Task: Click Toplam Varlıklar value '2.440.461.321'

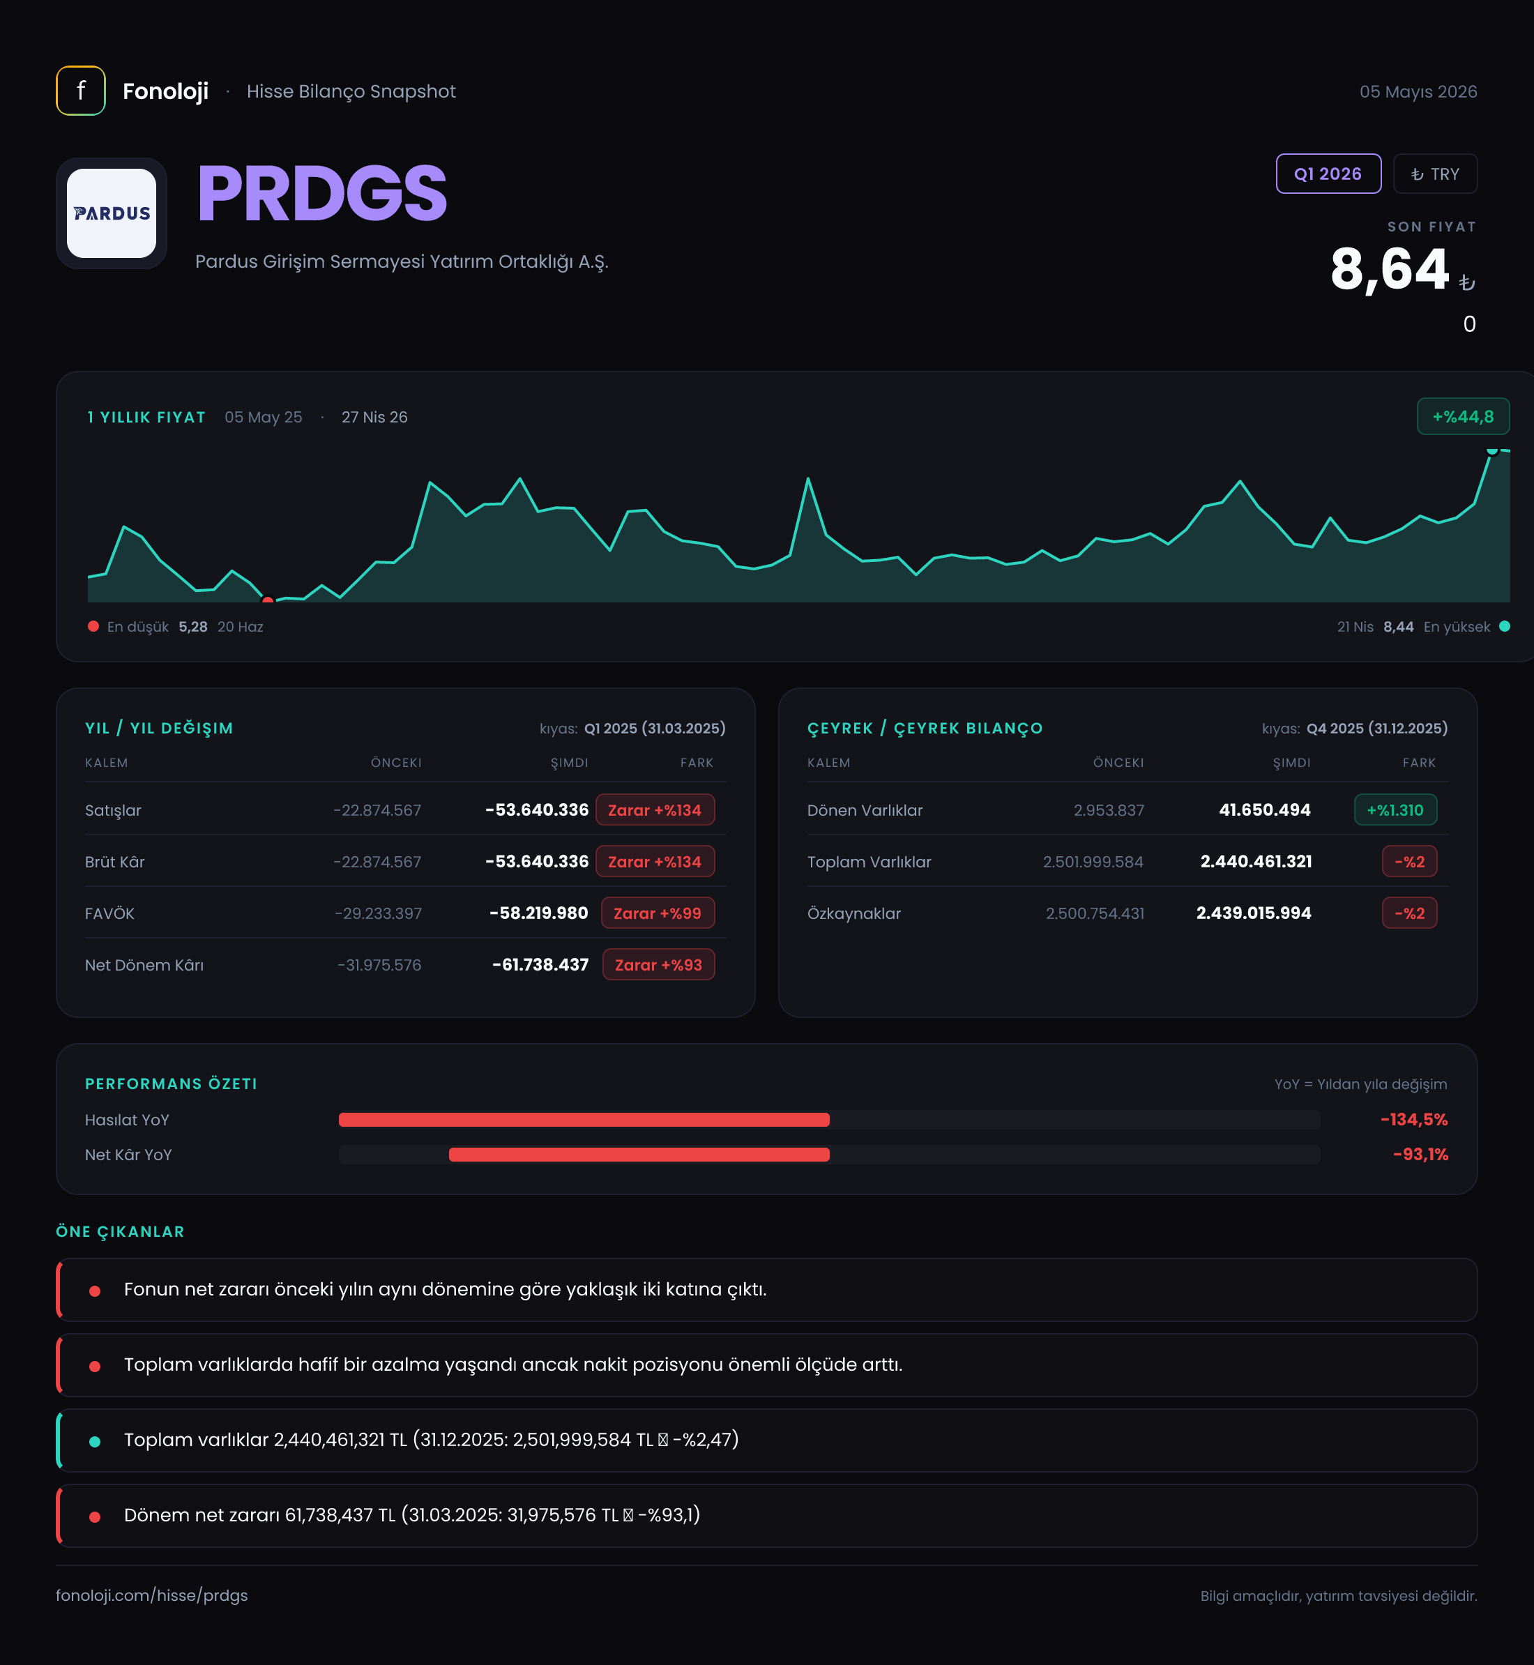Action: coord(1256,862)
